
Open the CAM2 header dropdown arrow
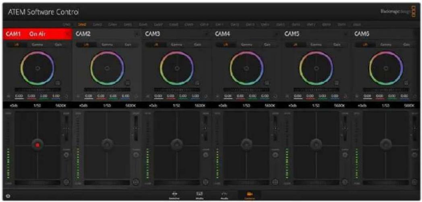point(137,35)
